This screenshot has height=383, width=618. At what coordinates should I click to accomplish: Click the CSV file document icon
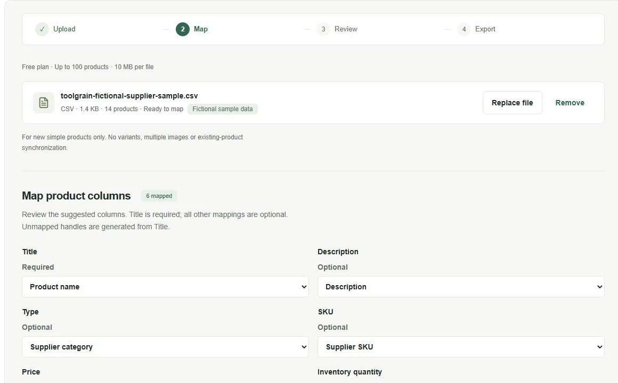point(44,103)
